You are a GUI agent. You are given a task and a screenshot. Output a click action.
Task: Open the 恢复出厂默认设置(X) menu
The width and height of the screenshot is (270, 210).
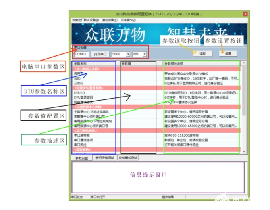click(x=86, y=20)
